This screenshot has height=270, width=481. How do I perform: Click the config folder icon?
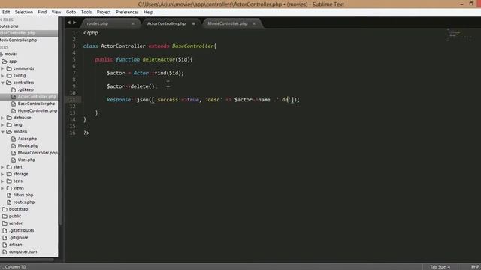[x=9, y=75]
